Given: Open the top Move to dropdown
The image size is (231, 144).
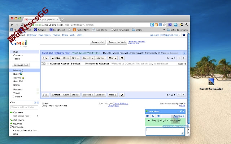Looking at the screenshot, I should (x=88, y=58).
